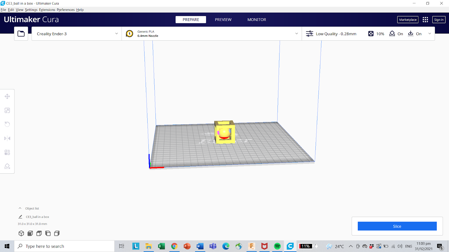The width and height of the screenshot is (449, 252).
Task: Open the File menu
Action: (3, 10)
